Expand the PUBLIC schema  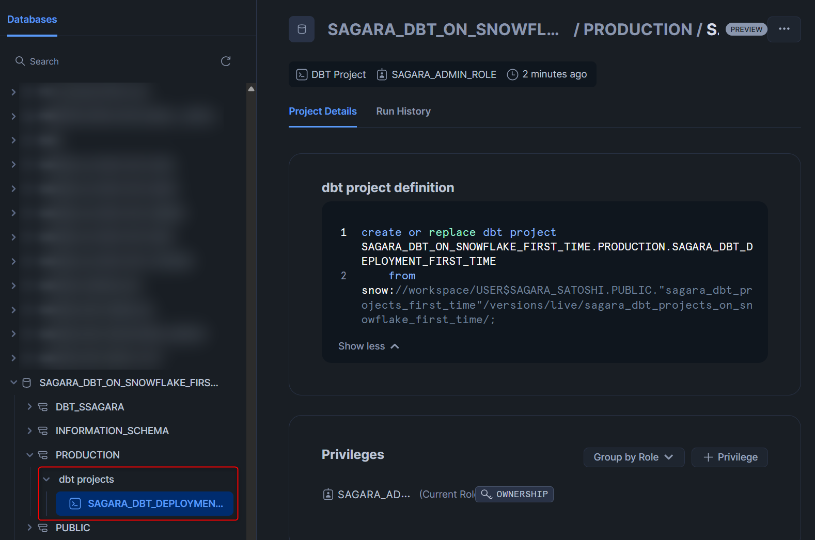pyautogui.click(x=29, y=528)
